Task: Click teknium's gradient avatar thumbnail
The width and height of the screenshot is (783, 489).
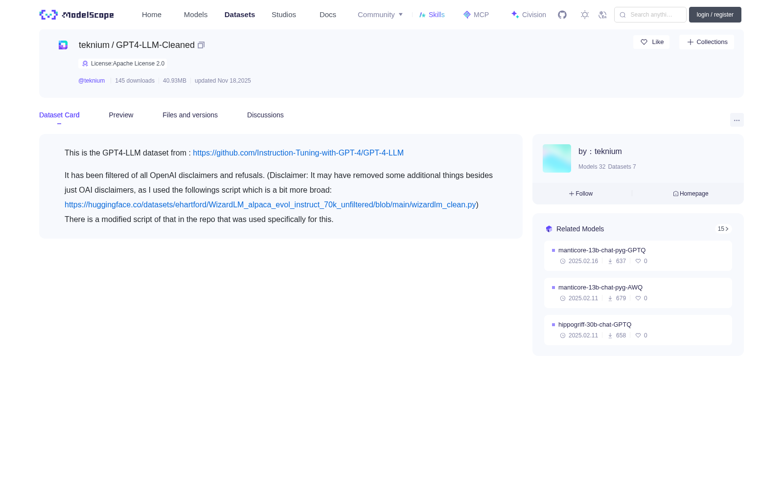Action: [557, 158]
